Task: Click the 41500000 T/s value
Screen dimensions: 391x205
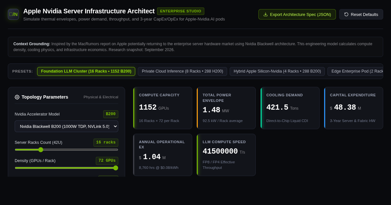Action: pyautogui.click(x=224, y=152)
